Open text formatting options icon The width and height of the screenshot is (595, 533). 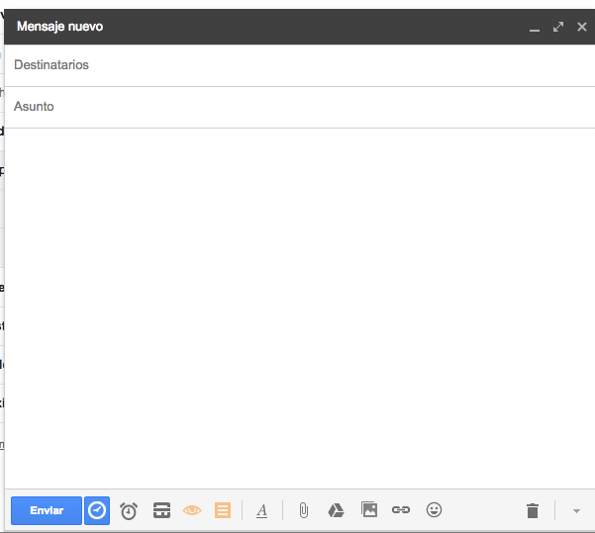coord(261,510)
